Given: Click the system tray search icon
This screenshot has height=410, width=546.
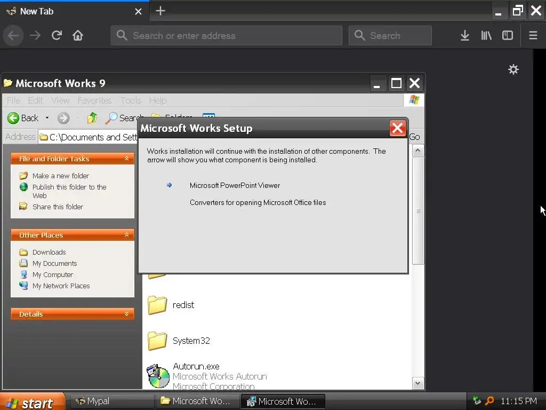Looking at the screenshot, I should 489,401.
